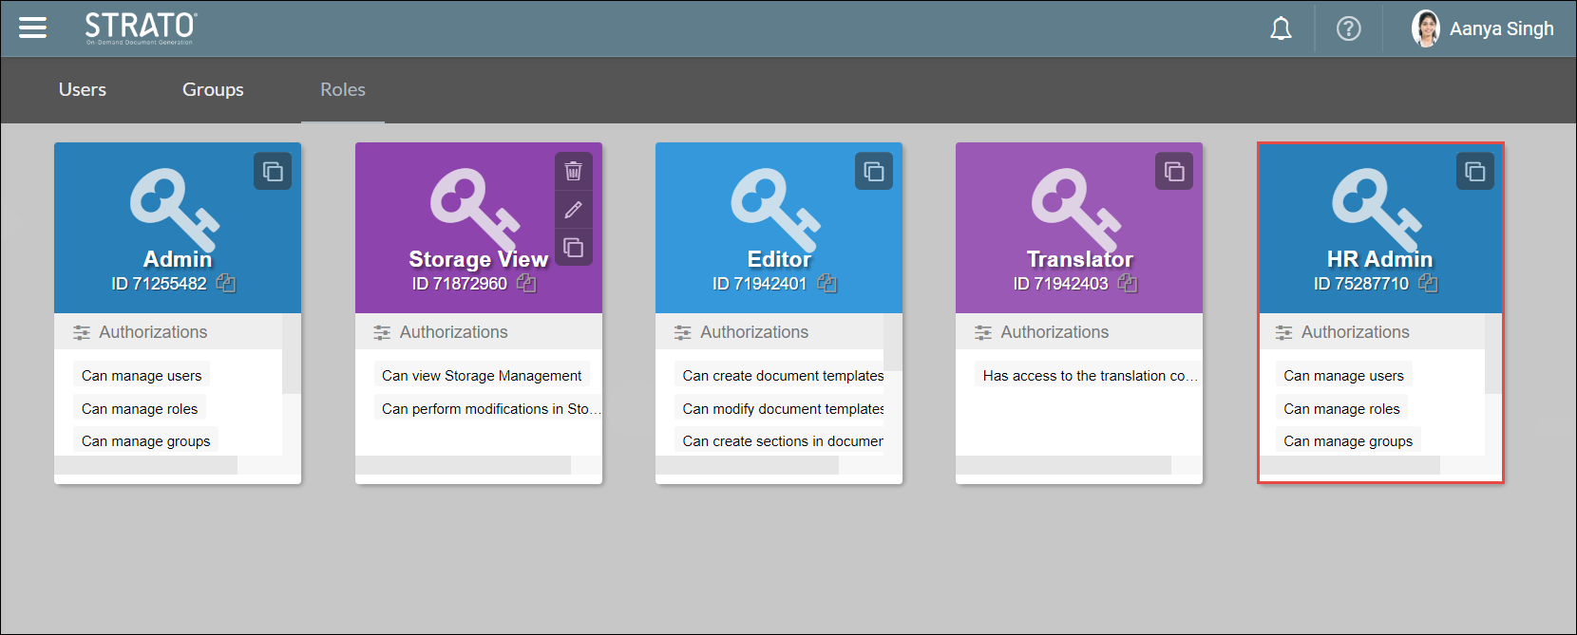
Task: Duplicate the HR Admin role
Action: point(1474,172)
